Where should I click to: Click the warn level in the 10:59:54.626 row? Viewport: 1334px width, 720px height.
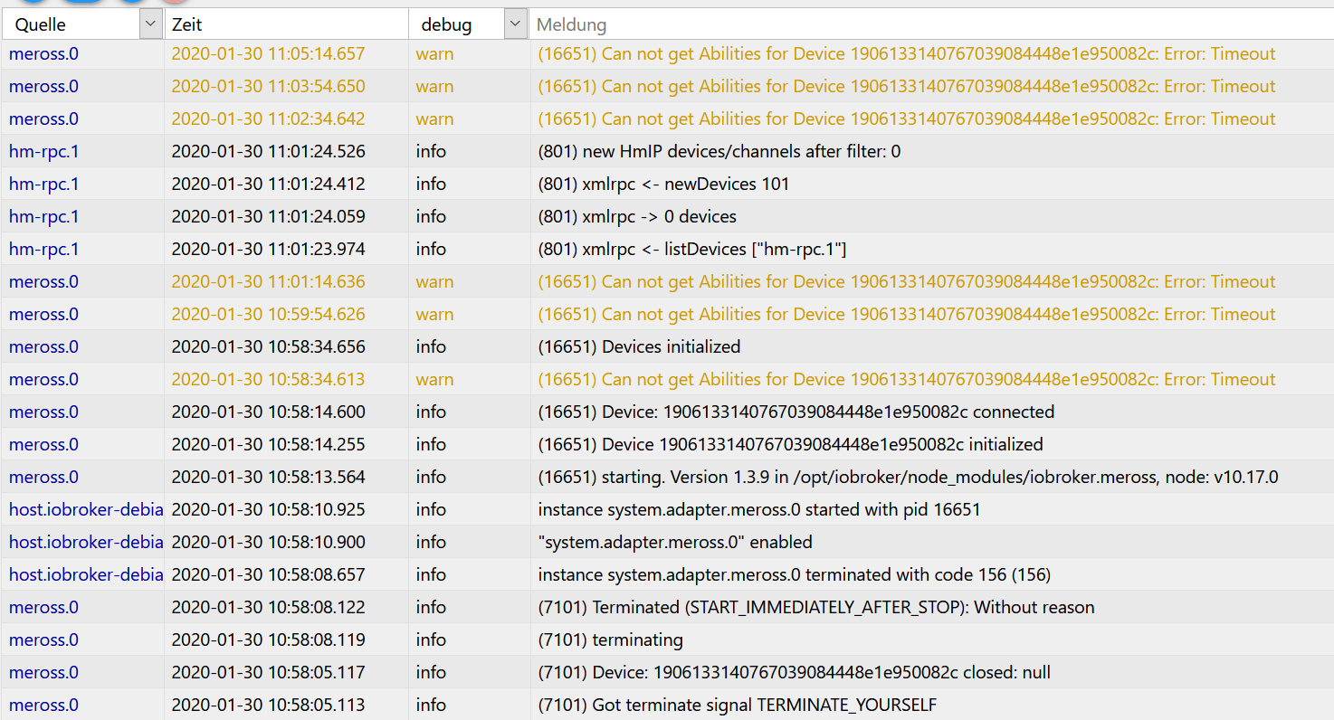pyautogui.click(x=434, y=314)
